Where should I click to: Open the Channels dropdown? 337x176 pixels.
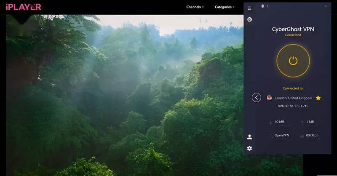click(x=195, y=7)
